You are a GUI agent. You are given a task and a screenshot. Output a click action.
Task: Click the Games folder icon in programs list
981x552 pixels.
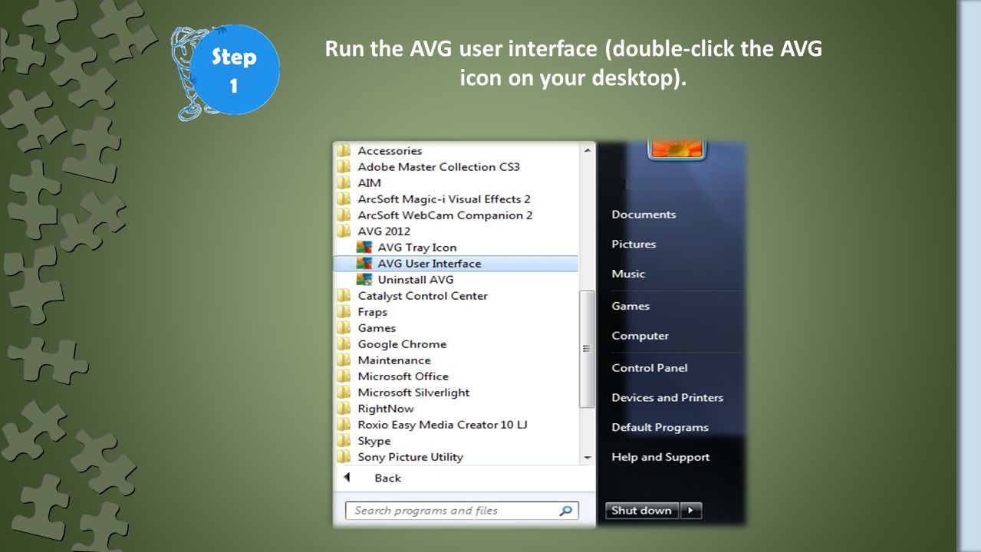click(x=344, y=328)
